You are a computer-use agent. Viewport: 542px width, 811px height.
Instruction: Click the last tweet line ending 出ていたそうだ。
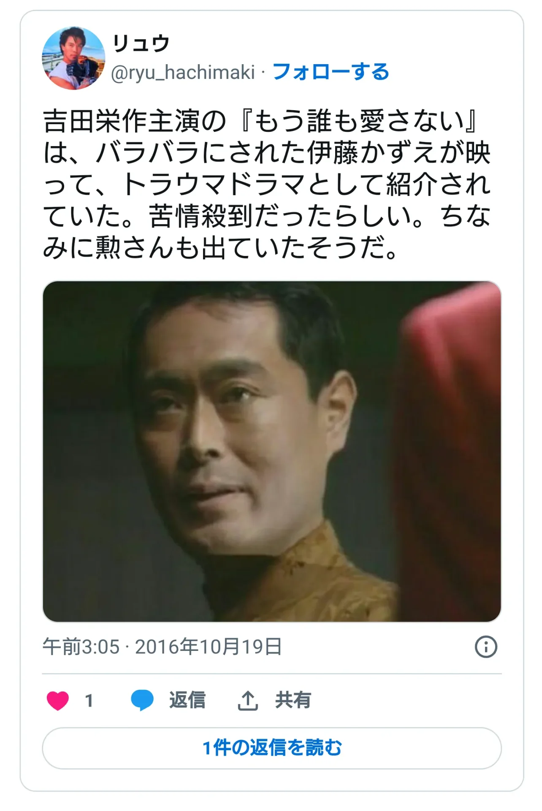(x=220, y=248)
